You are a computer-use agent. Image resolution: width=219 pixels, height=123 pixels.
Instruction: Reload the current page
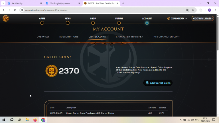point(15,10)
